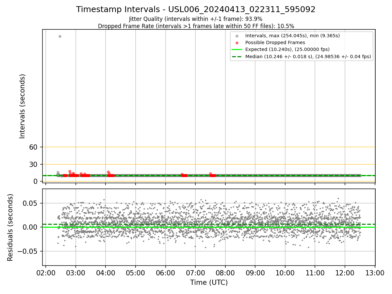Click the x-axis tick label '03:00'
392x294 pixels.
(x=76, y=273)
